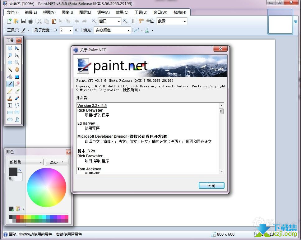Screen dimensions: 301x240
Task: Select the Pan hand tool
Action: 17,70
